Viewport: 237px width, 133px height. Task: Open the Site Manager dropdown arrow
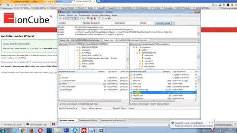tap(63, 18)
